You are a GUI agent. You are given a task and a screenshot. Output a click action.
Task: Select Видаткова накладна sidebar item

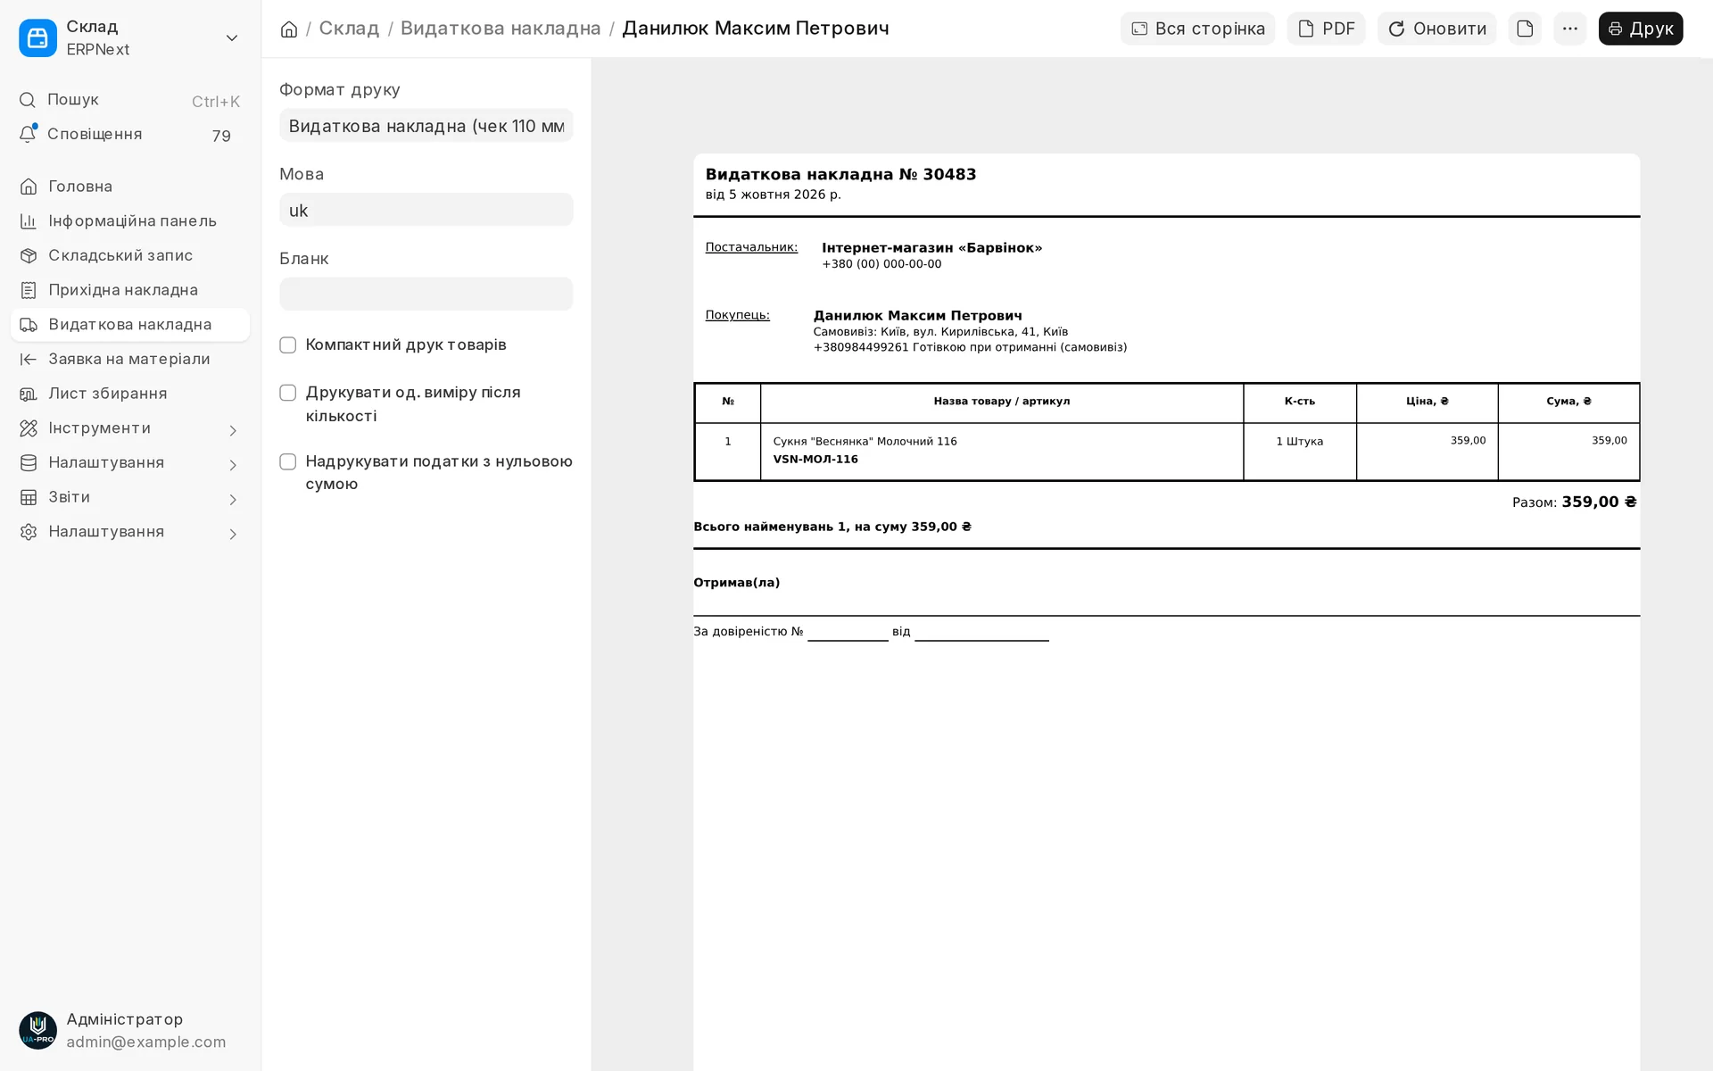click(x=130, y=325)
